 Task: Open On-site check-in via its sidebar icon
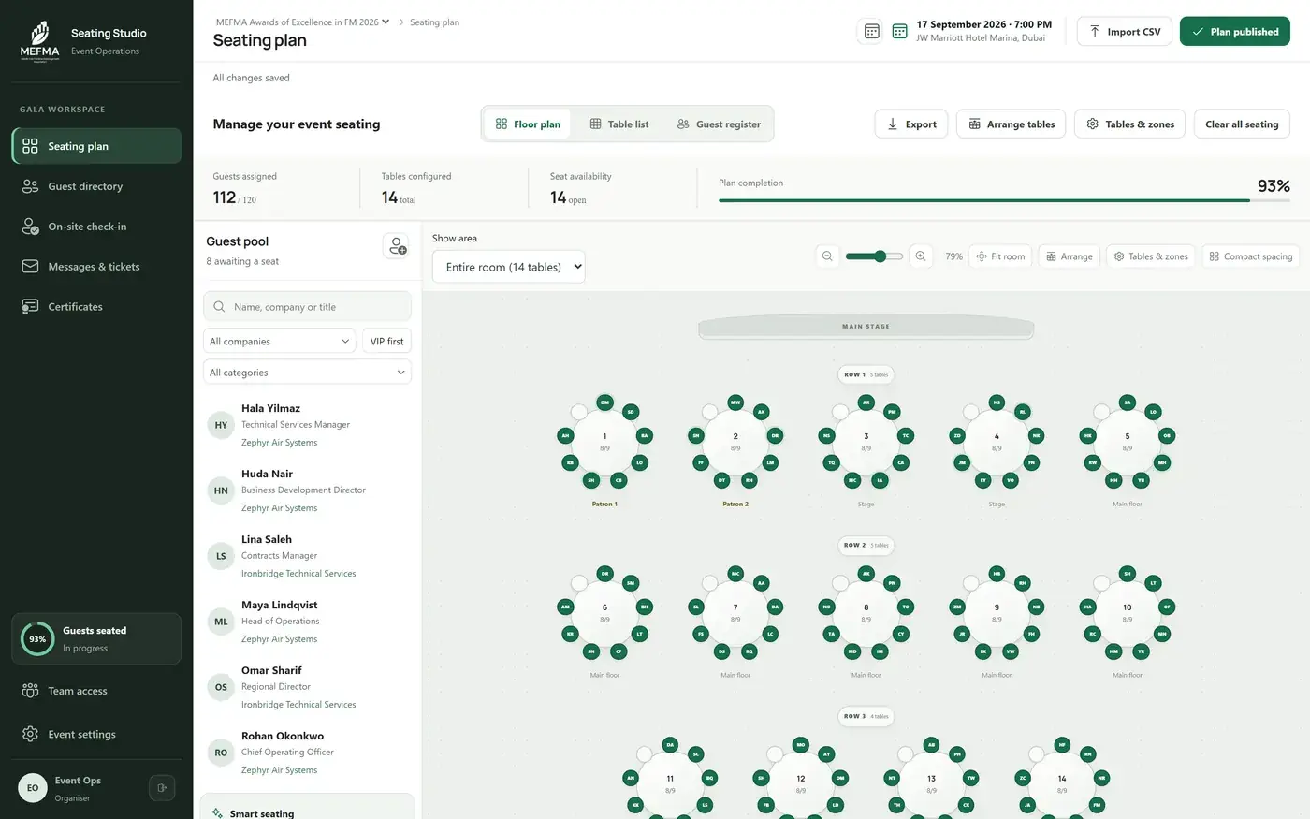click(30, 227)
